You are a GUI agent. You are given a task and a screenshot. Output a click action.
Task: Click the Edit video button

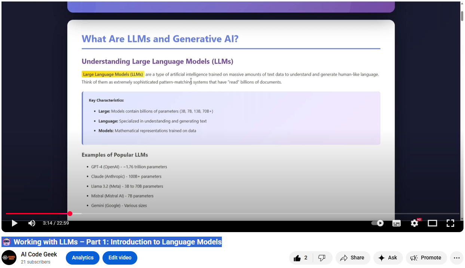point(120,258)
